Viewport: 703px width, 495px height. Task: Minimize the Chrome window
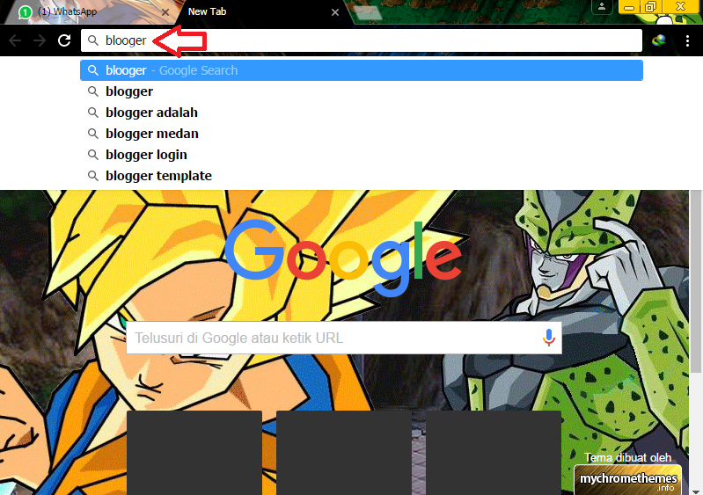tap(628, 7)
